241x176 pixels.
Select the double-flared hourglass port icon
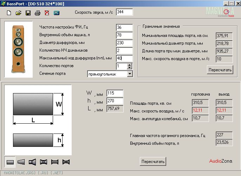point(66,162)
